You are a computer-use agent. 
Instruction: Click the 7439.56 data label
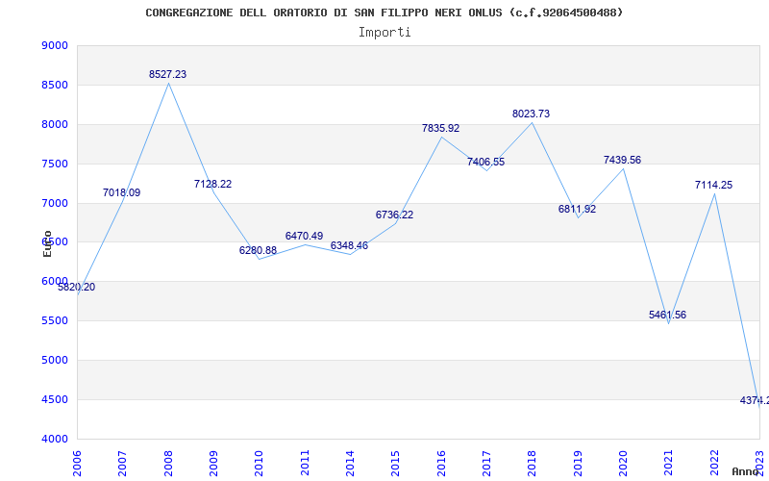[x=622, y=160]
